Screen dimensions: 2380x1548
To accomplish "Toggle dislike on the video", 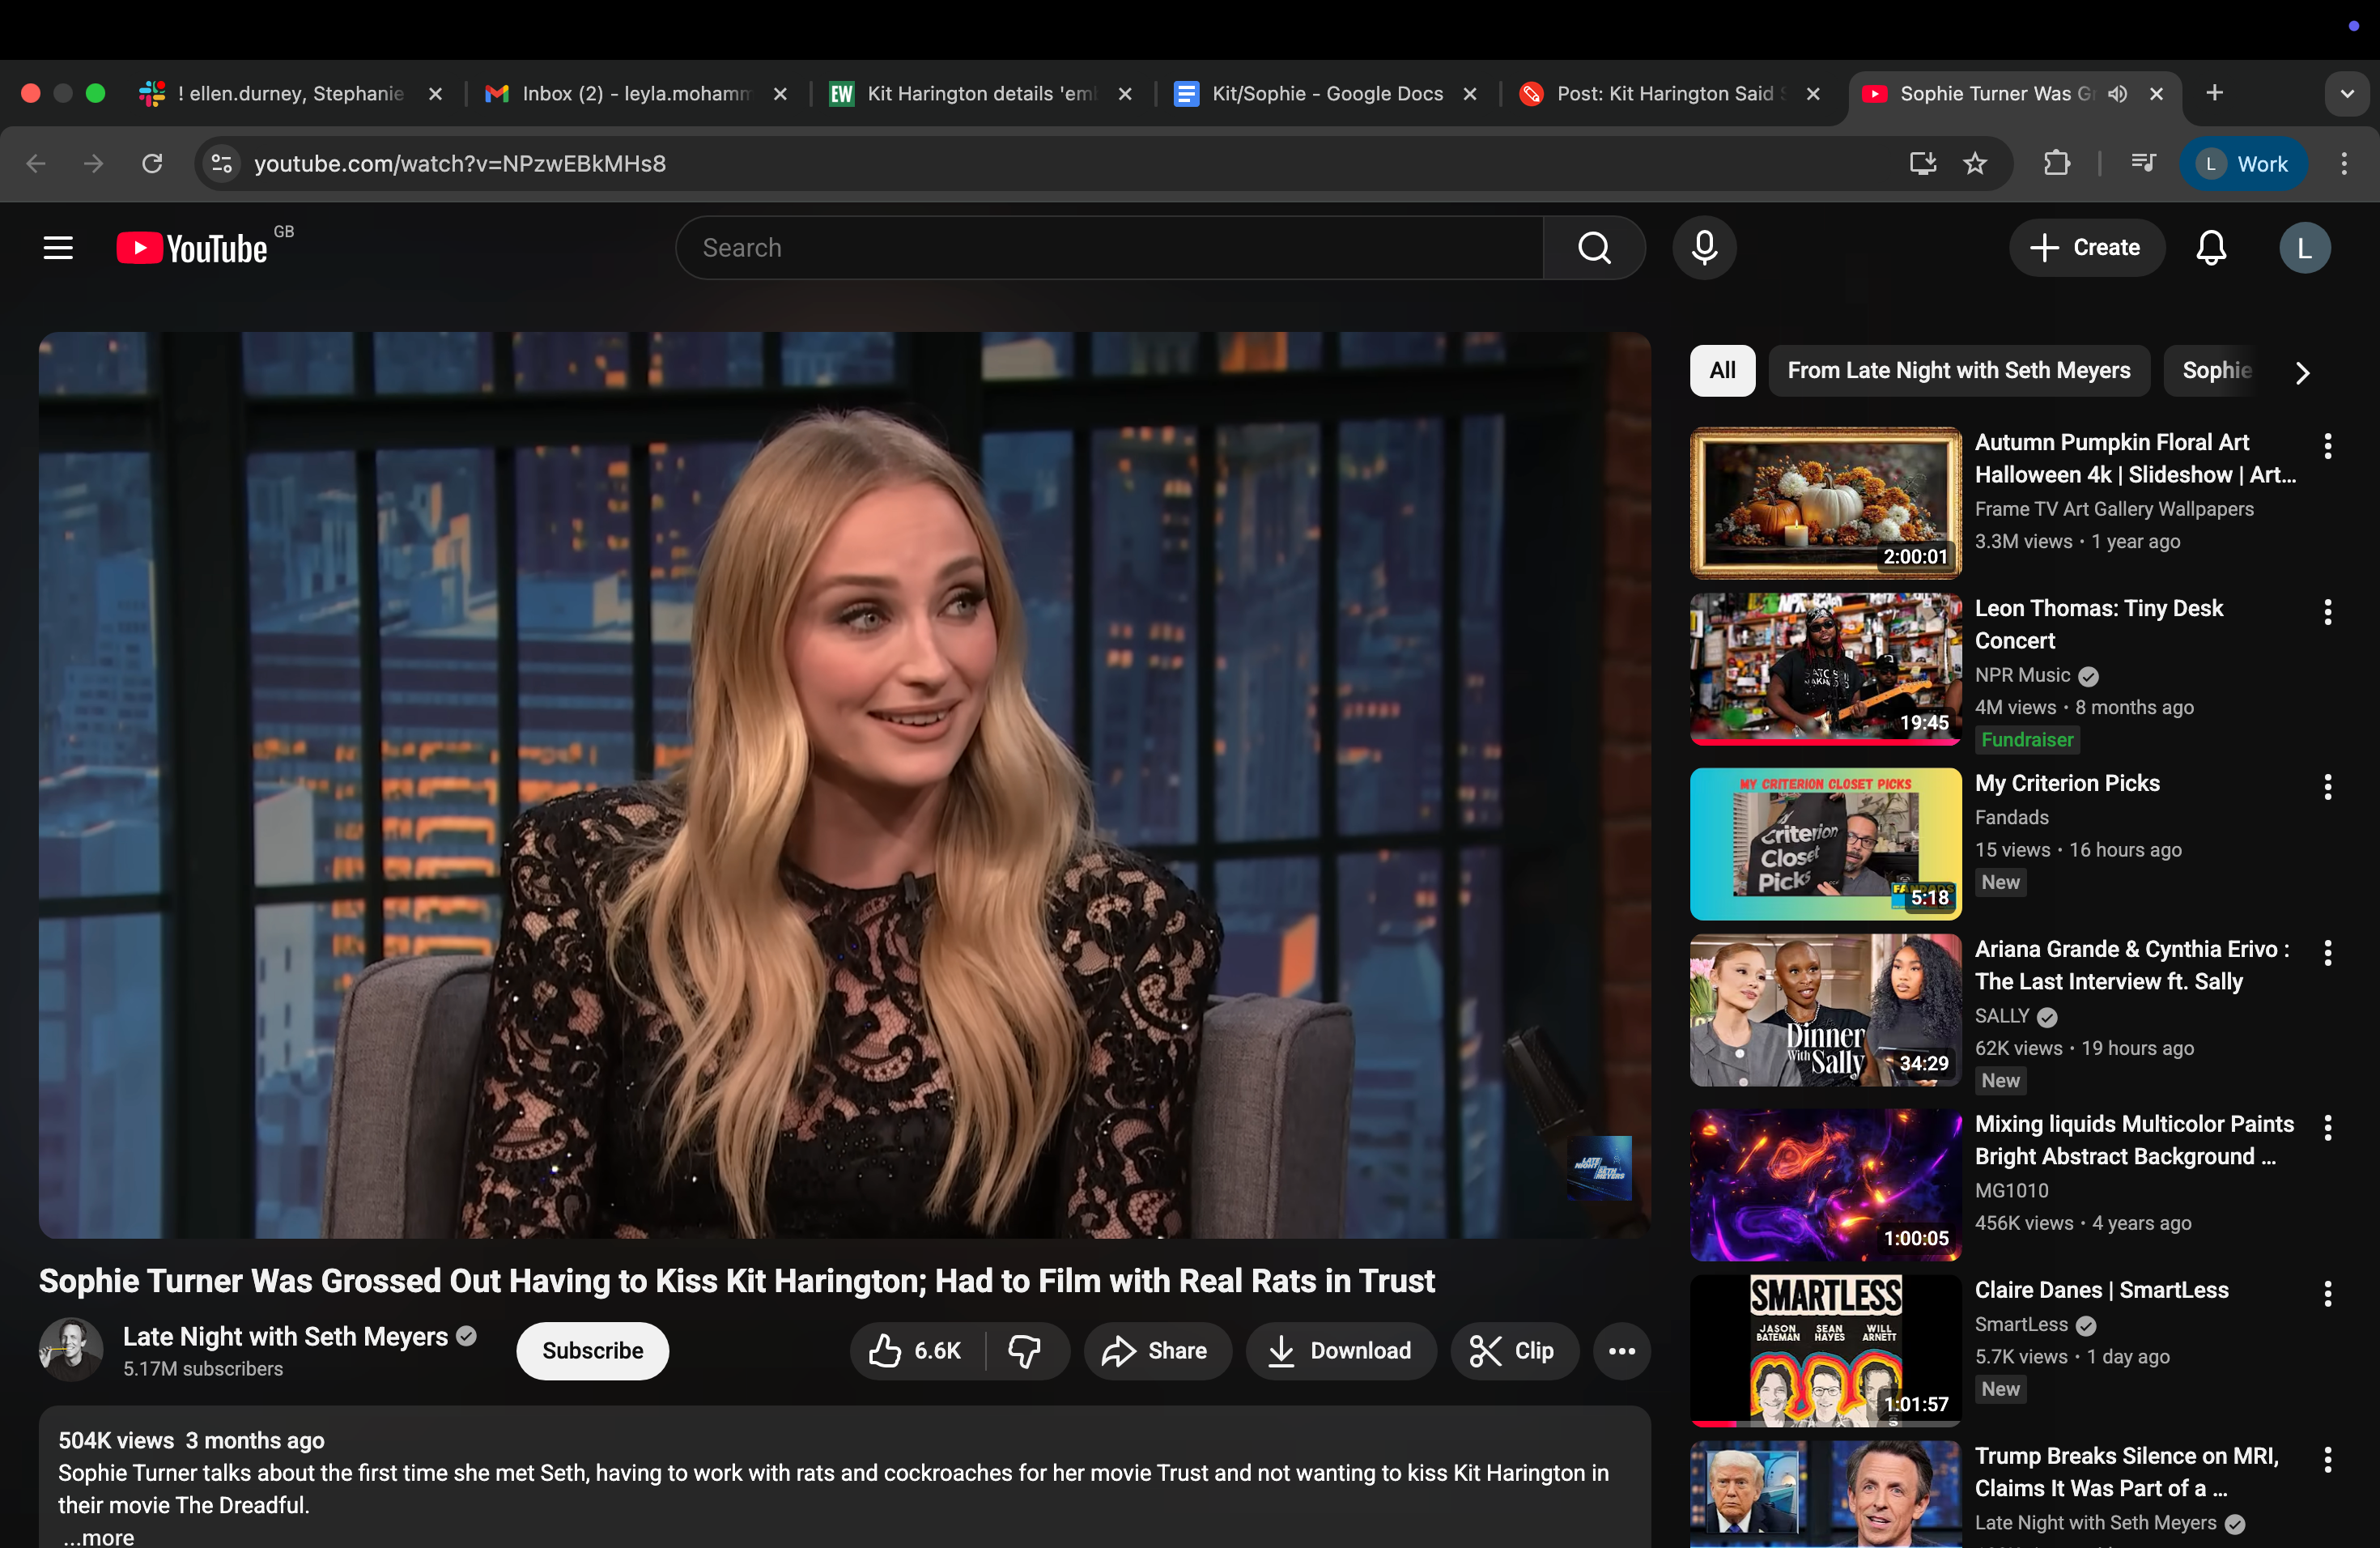I will click(1026, 1351).
